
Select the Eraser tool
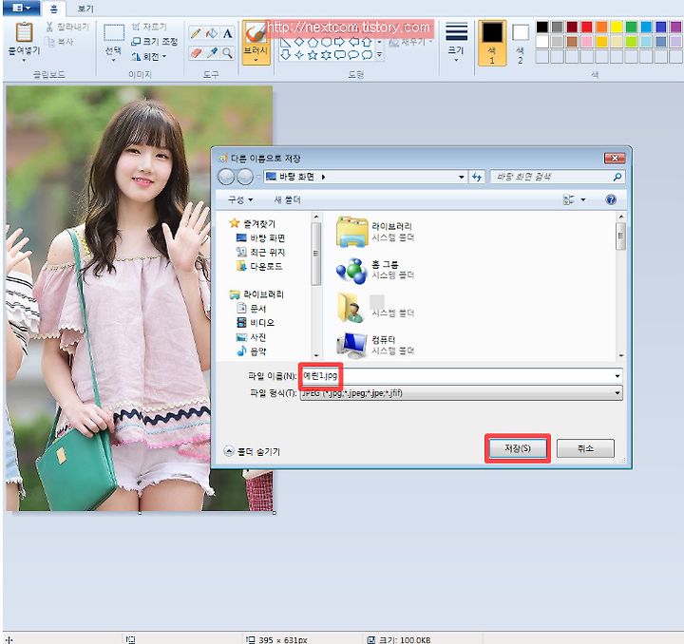196,53
